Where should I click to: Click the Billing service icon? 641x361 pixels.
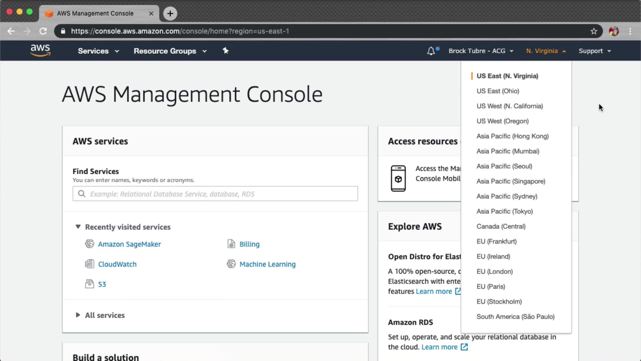[x=231, y=244]
